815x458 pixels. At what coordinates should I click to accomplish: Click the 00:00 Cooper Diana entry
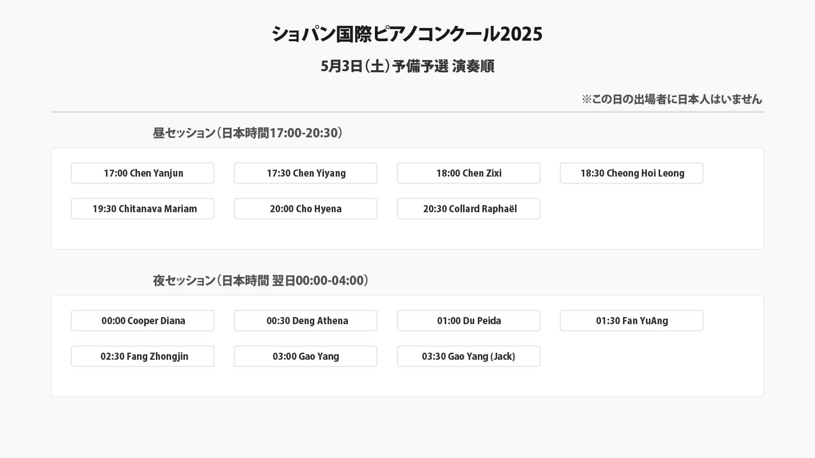pyautogui.click(x=143, y=321)
